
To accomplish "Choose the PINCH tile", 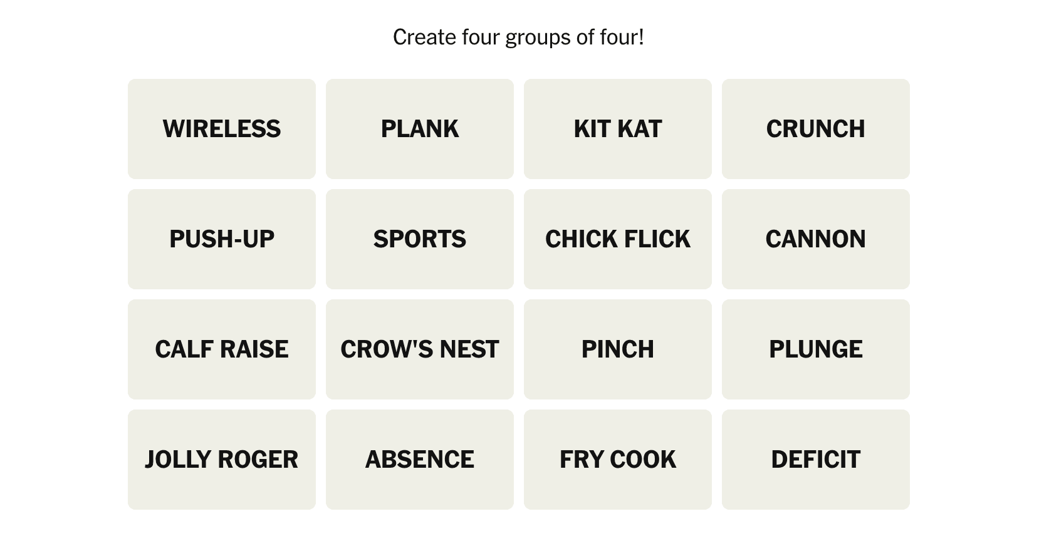I will point(618,349).
